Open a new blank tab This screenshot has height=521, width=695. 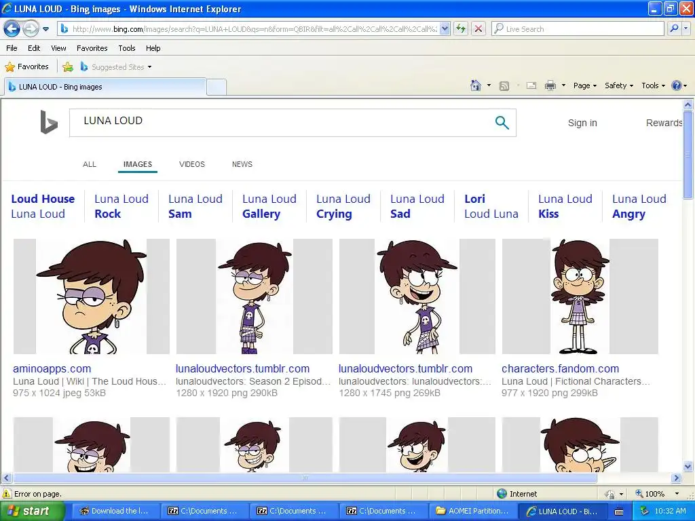[x=217, y=87]
